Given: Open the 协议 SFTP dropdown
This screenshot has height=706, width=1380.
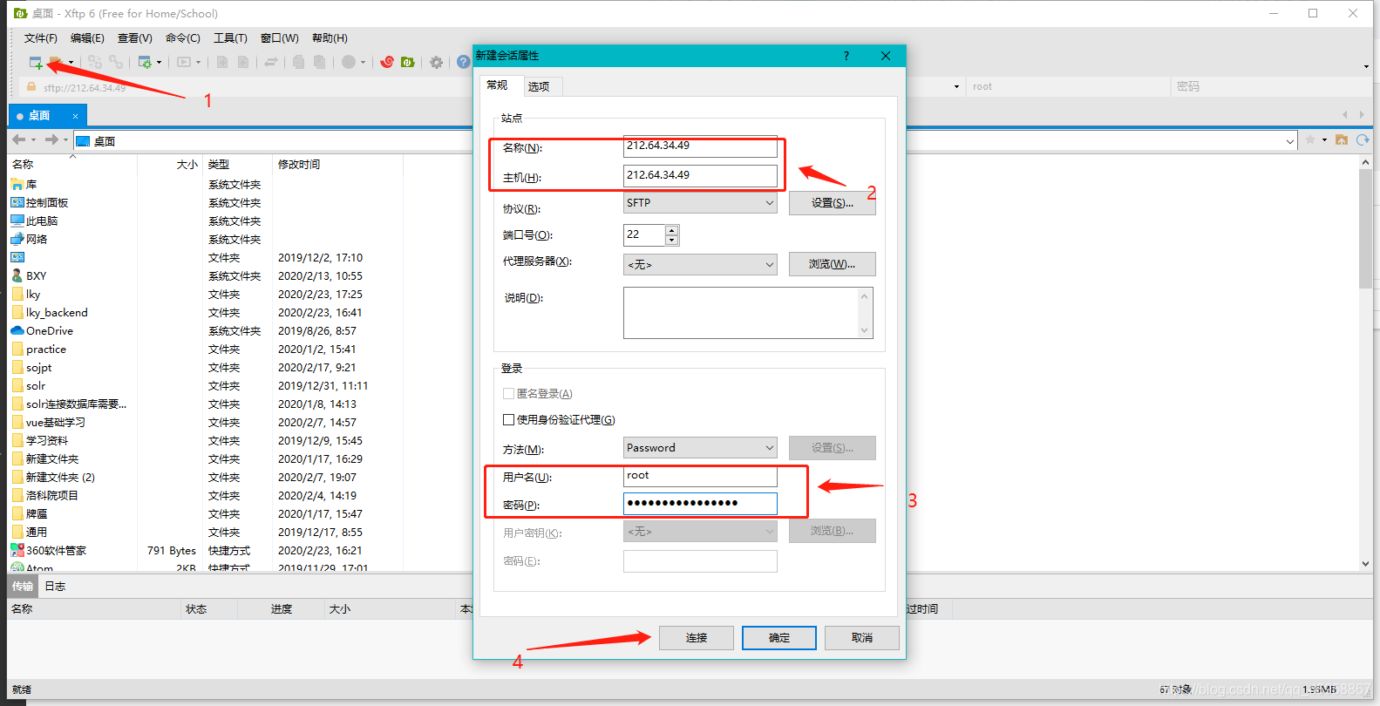Looking at the screenshot, I should [x=700, y=202].
